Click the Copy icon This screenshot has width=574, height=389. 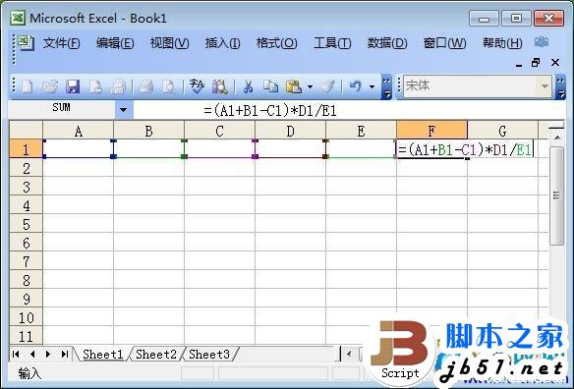(x=271, y=86)
